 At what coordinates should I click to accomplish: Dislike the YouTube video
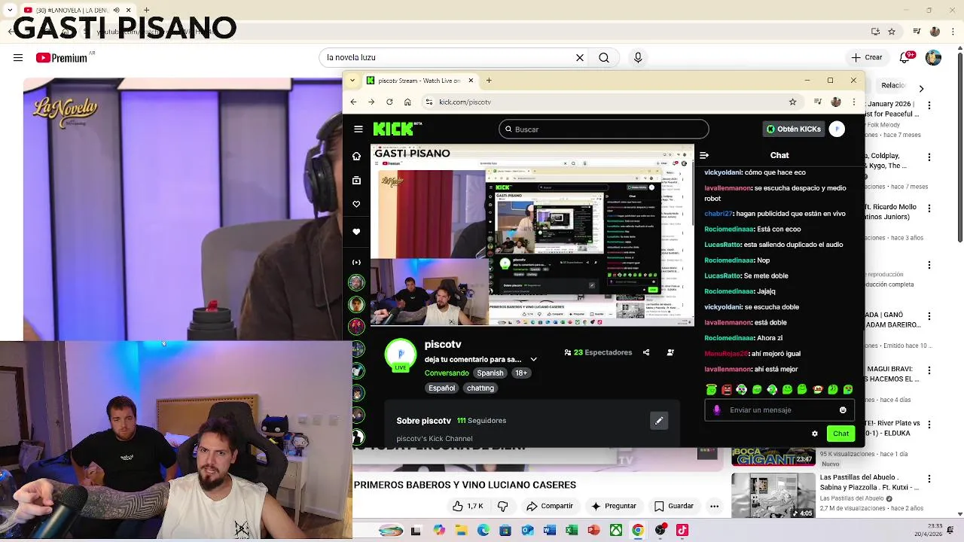(x=503, y=506)
